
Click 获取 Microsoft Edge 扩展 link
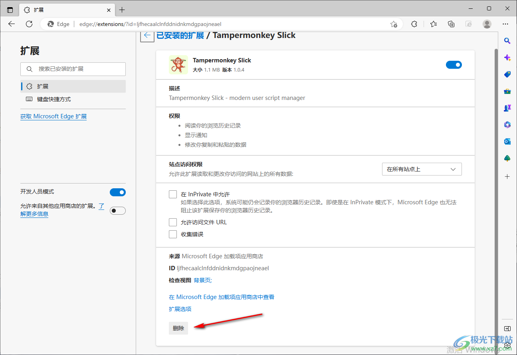coord(53,116)
